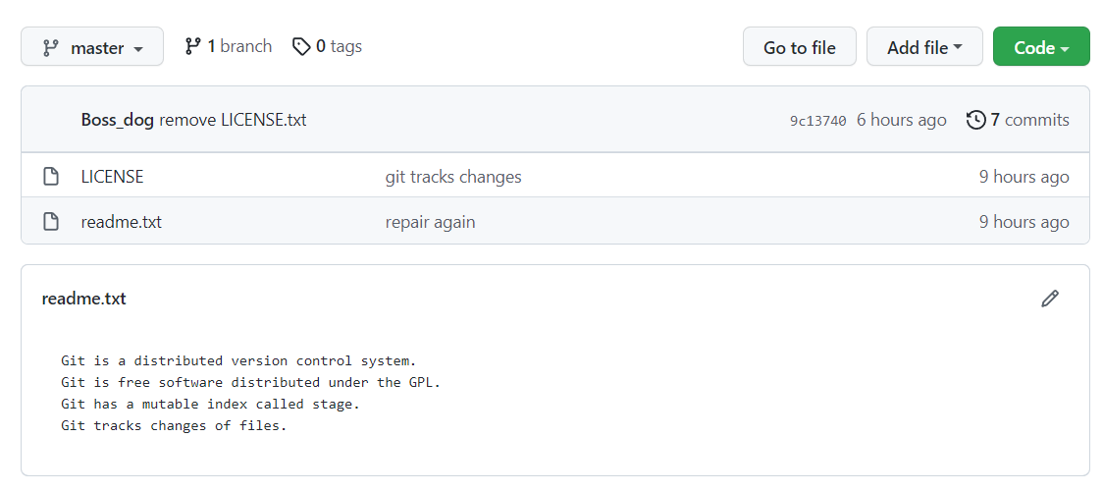Open the 'remove LICENSE.txt' commit message
Image resolution: width=1103 pixels, height=492 pixels.
(233, 120)
